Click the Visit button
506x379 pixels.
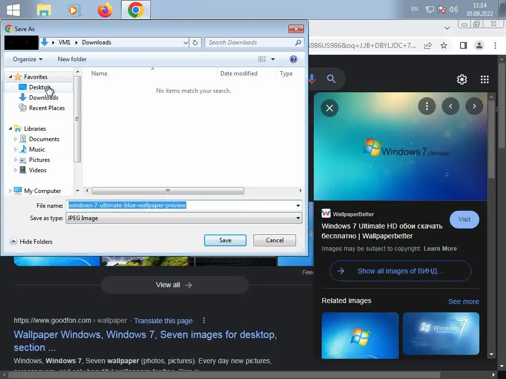[464, 220]
